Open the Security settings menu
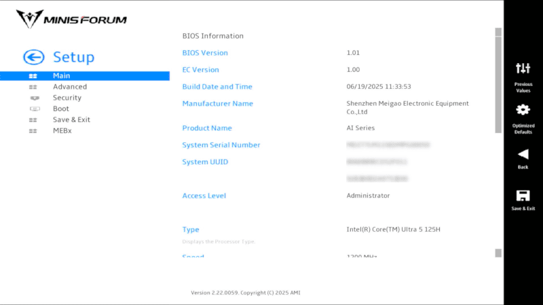The image size is (543, 305). (67, 98)
